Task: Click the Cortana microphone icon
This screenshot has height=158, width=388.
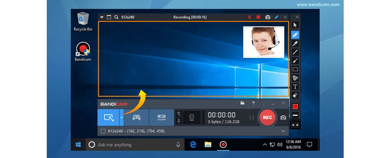Action: tap(178, 145)
